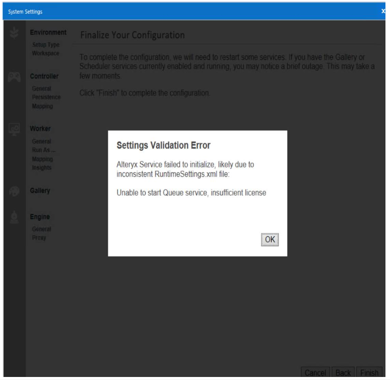Click 'Click "Finish" to complete' instruction text
The image size is (390, 380).
point(145,93)
